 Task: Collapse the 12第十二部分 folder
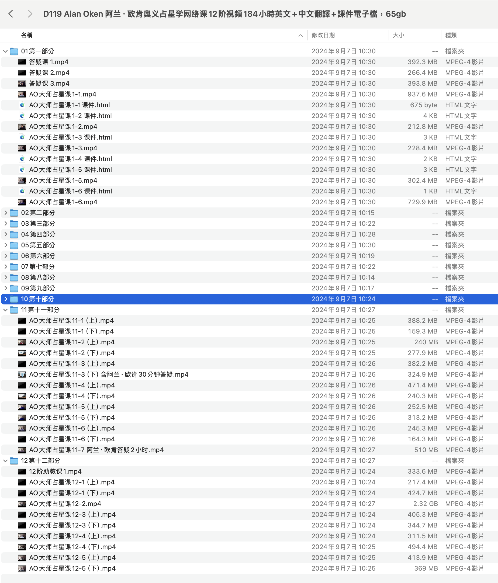click(5, 461)
